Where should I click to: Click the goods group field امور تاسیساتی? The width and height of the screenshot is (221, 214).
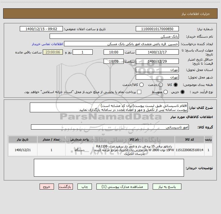click(110, 127)
